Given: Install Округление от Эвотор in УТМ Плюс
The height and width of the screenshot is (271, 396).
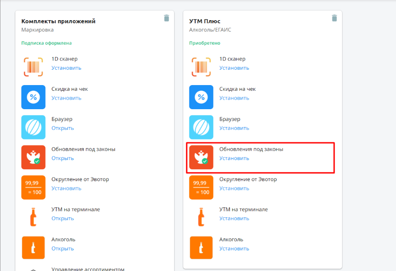Looking at the screenshot, I should click(x=234, y=188).
